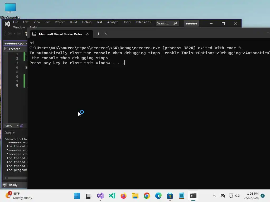The image size is (270, 202).
Task: Open the File menu
Action: [x=16, y=22]
